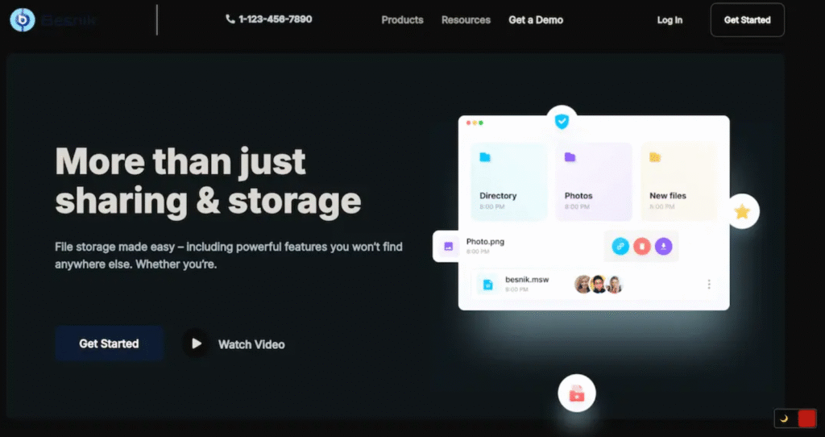Viewport: 825px width, 437px height.
Task: Click the heading More than just sharing & storage
Action: (x=208, y=181)
